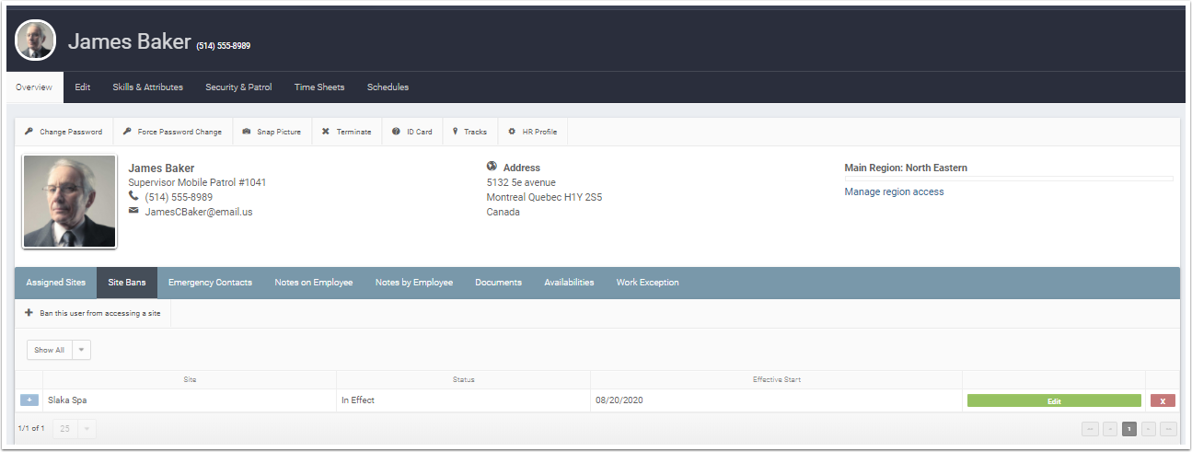This screenshot has height=452, width=1192.
Task: Open Manage region access link
Action: [x=894, y=191]
